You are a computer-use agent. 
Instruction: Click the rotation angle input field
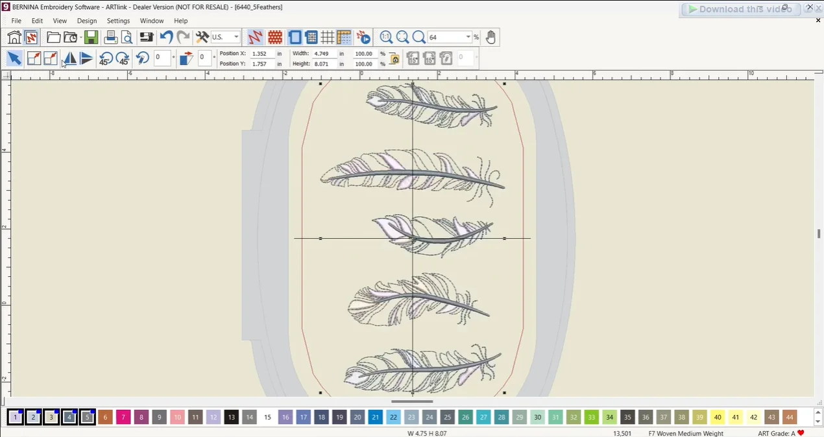pos(162,58)
